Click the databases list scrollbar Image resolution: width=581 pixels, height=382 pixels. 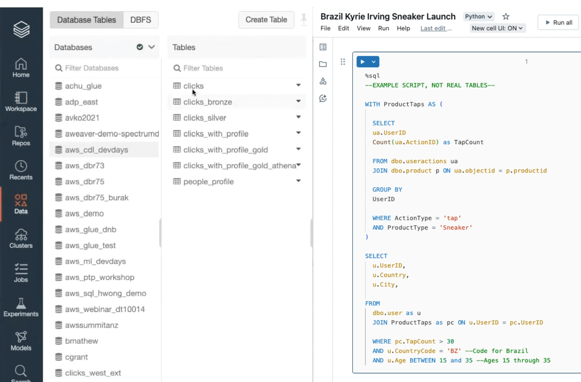click(x=160, y=233)
